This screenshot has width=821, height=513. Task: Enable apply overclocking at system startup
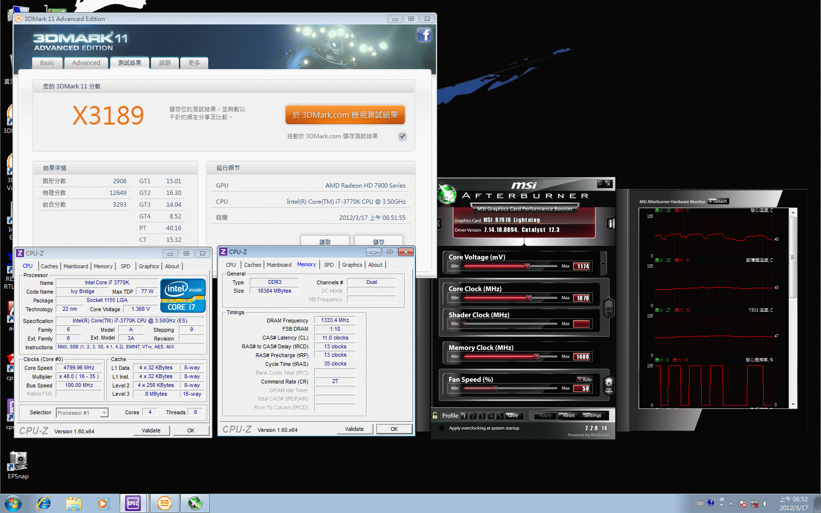click(x=442, y=428)
